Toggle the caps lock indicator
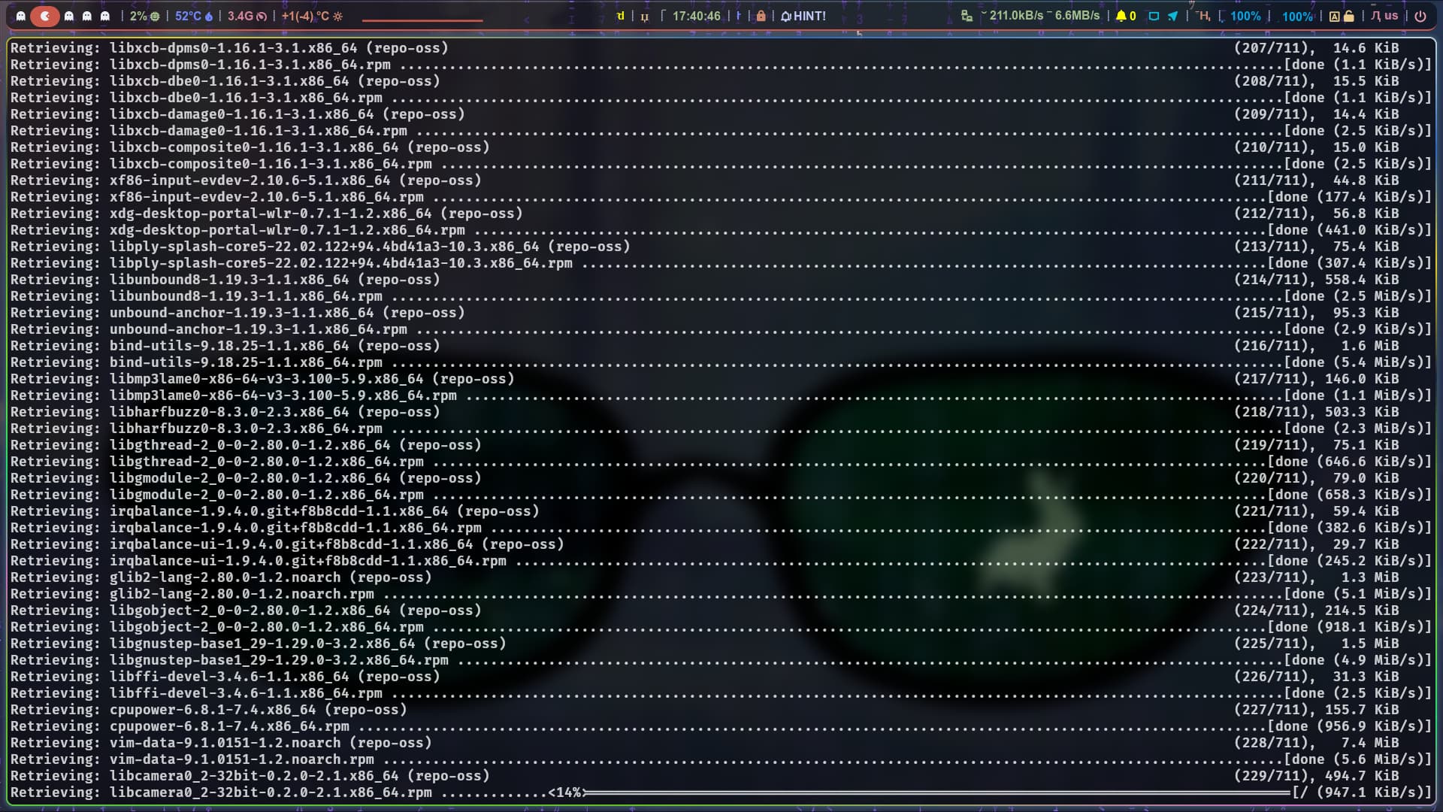 1341,16
